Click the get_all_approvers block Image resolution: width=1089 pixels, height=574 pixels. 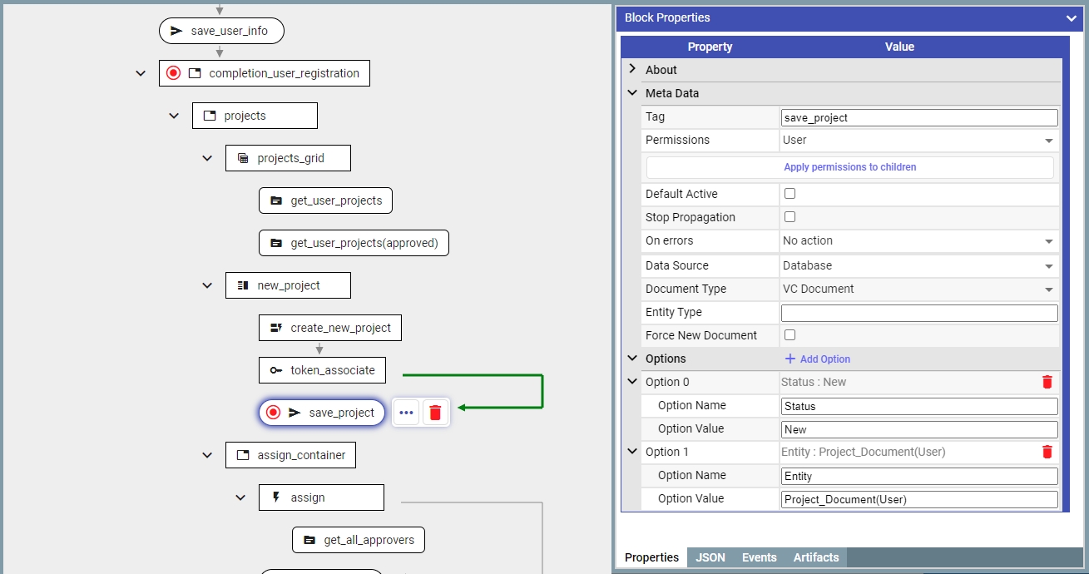(359, 540)
